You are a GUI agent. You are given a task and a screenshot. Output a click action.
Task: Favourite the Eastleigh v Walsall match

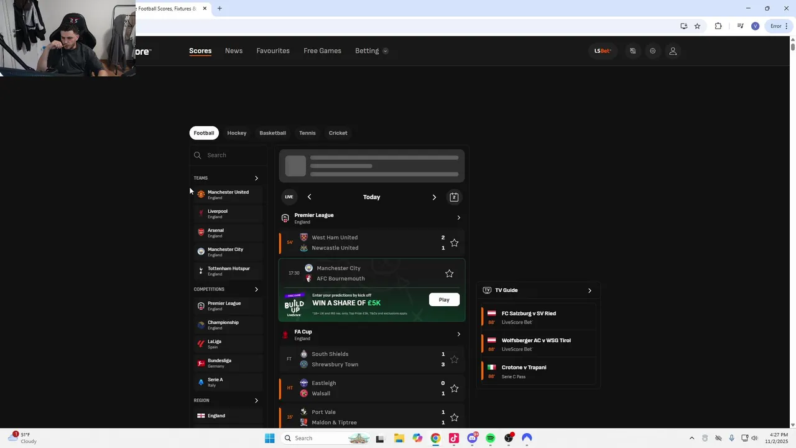click(x=454, y=388)
